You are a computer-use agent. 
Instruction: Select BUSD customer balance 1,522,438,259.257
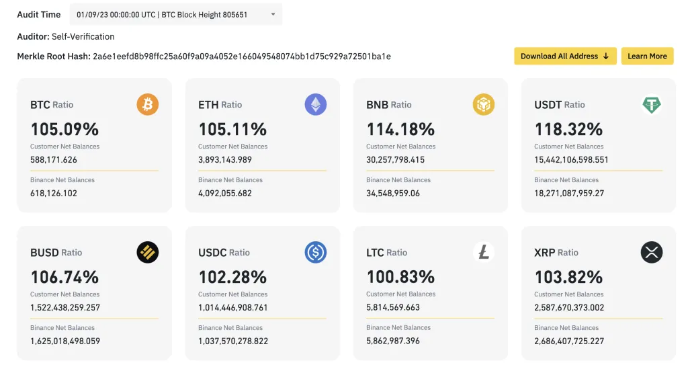(65, 308)
